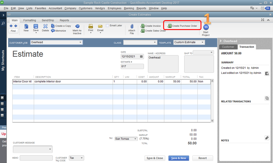Open the date calendar picker icon
273x163 pixels.
(141, 56)
